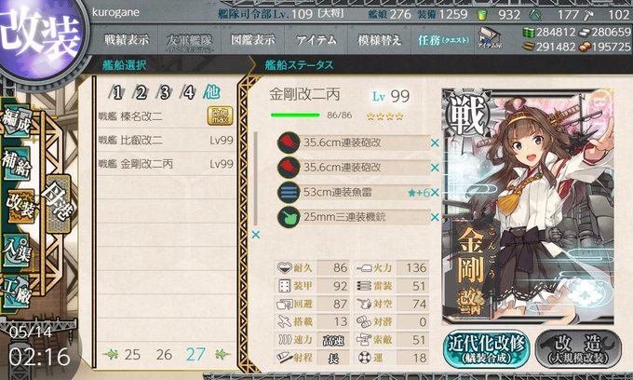The height and width of the screenshot is (380, 633).
Task: Open the 工廠 factory side menu
Action: [x=16, y=292]
